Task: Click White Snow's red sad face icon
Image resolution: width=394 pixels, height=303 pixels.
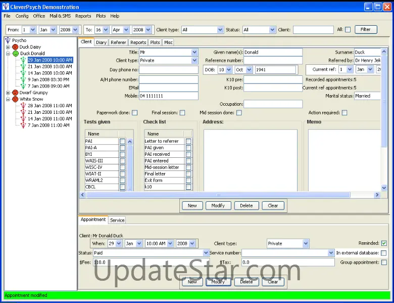Action: 15,99
